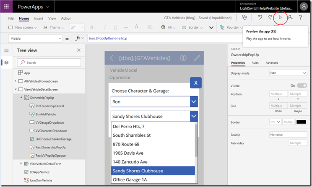Open the Reorder menu
This screenshot has height=187, width=312.
231,27
